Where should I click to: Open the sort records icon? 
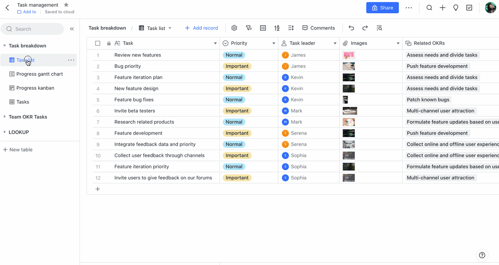tap(277, 28)
